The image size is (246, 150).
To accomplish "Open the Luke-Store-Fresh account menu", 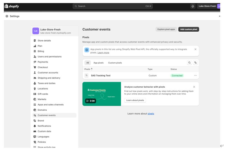I will [x=209, y=6].
